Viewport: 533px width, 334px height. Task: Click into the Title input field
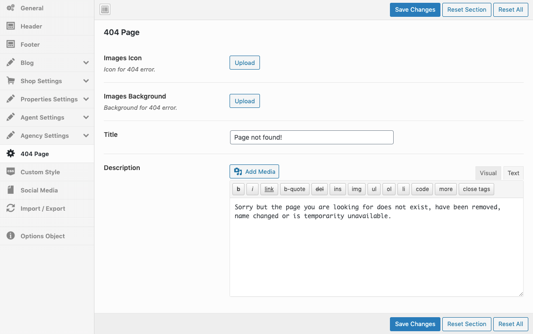(x=312, y=137)
